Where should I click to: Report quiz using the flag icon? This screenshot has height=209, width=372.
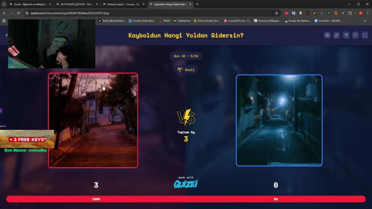[x=355, y=35]
